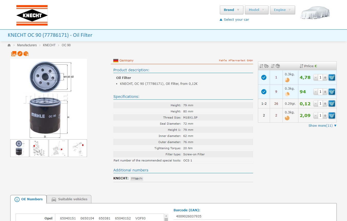Add the 94 offer to cart
347x221 pixels.
332,92
